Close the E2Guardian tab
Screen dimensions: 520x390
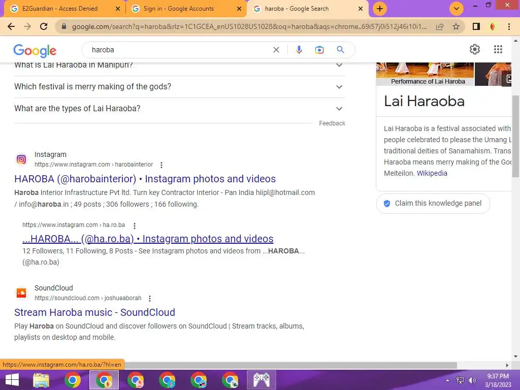117,9
